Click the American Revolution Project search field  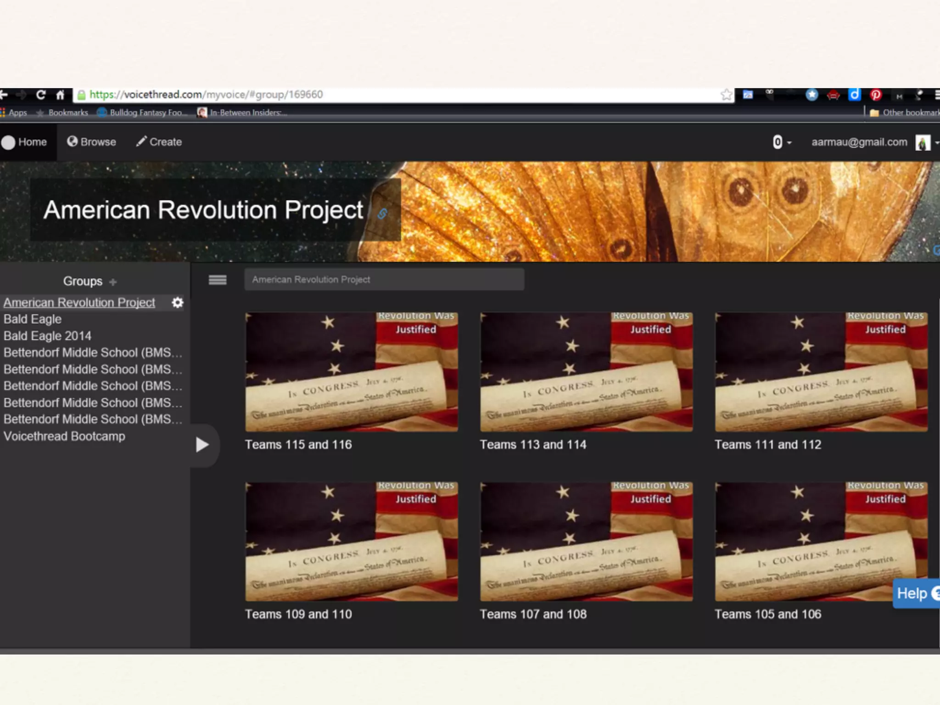pyautogui.click(x=384, y=280)
